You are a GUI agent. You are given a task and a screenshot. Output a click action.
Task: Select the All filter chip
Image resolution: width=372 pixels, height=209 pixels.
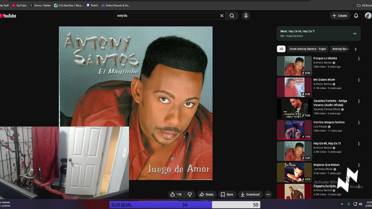(281, 49)
